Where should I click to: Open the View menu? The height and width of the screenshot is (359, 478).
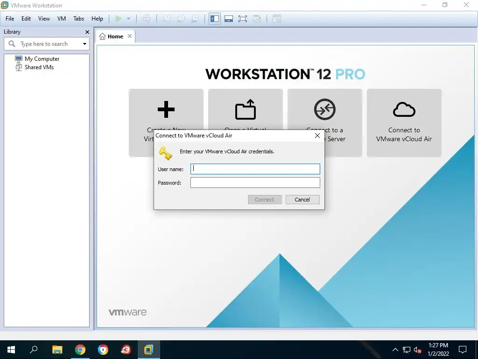[44, 19]
